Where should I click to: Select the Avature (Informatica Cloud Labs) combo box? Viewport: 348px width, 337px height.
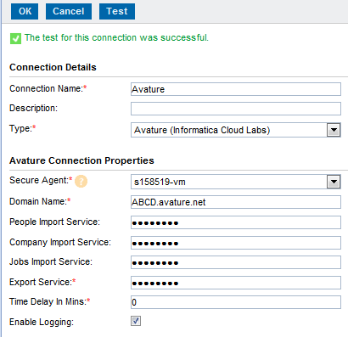(x=236, y=130)
